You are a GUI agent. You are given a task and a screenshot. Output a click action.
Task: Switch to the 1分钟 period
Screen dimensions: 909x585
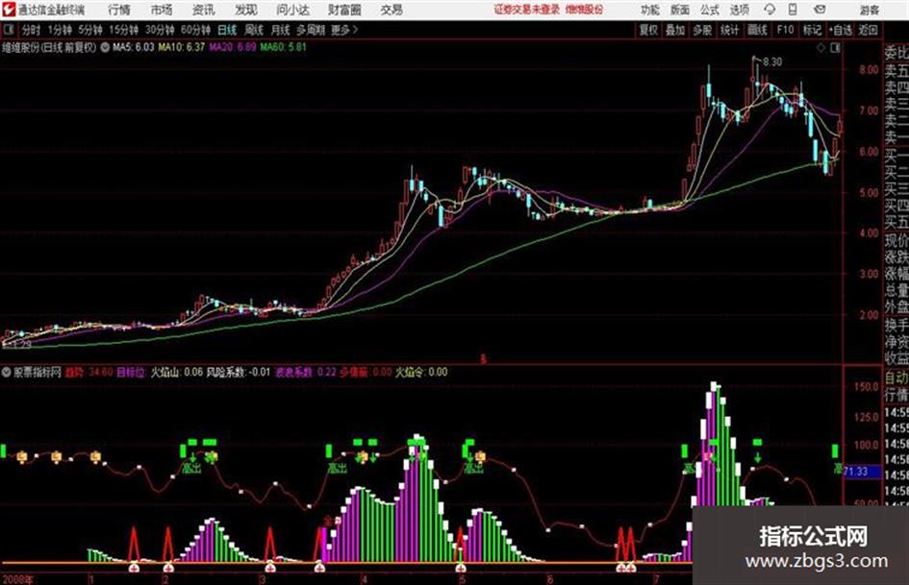pos(59,30)
